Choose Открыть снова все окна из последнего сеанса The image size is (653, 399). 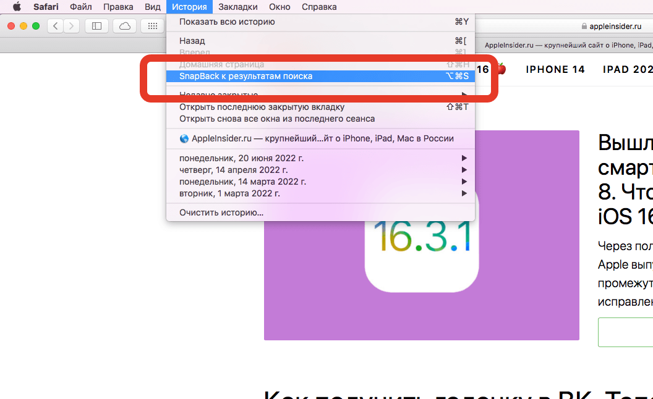click(x=320, y=119)
